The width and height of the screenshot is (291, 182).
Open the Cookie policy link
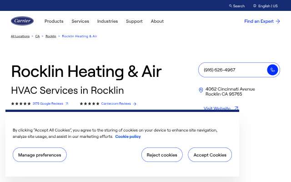[x=128, y=136]
